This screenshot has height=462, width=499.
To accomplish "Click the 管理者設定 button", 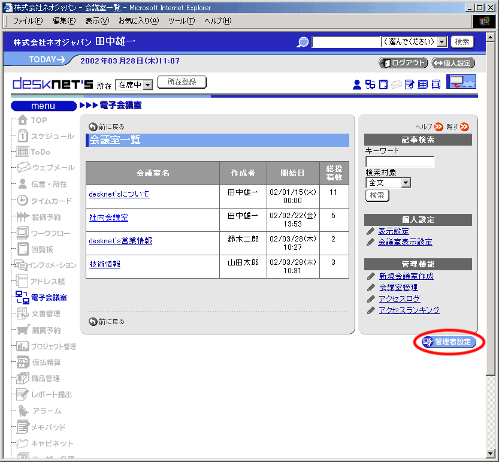I will click(449, 342).
